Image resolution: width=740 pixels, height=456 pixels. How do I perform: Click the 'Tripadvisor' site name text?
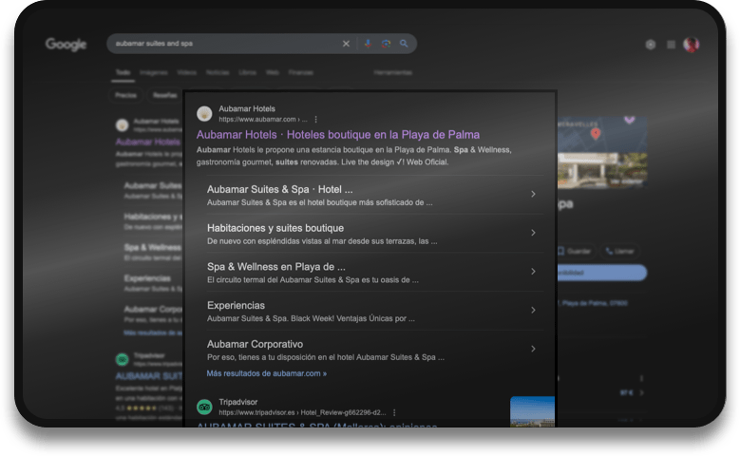click(x=237, y=402)
